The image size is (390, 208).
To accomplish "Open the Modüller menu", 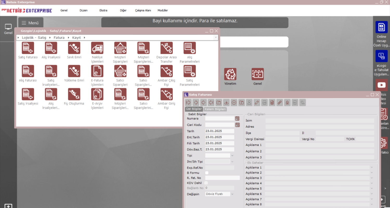I will (163, 10).
